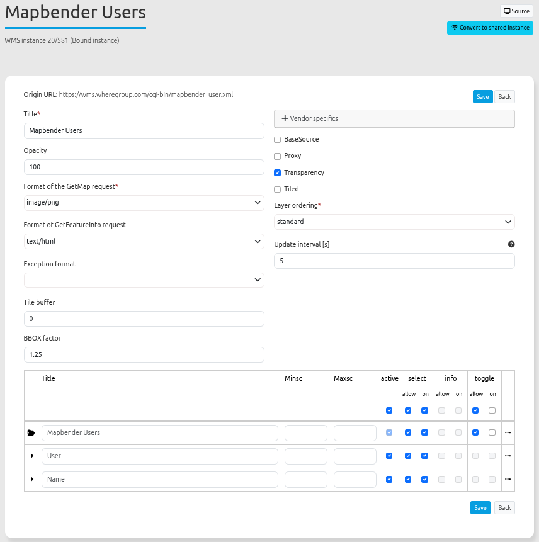Open the Mapbender Users row three-dots menu
This screenshot has width=539, height=542.
tap(508, 432)
